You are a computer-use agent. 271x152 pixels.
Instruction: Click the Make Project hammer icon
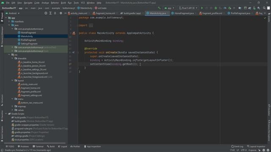pos(159,8)
